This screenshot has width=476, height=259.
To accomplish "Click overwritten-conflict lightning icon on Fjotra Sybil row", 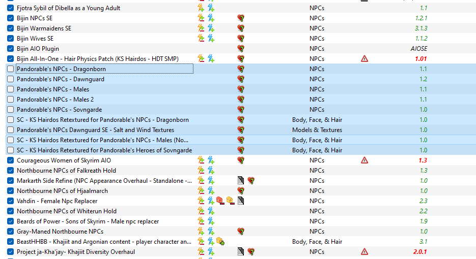I will point(201,8).
